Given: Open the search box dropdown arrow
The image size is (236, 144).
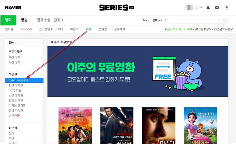Looking at the screenshot, I should (x=219, y=20).
